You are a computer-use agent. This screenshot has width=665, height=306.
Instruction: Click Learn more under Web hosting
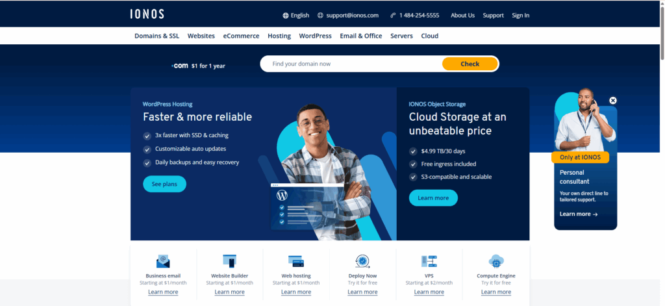pos(296,292)
